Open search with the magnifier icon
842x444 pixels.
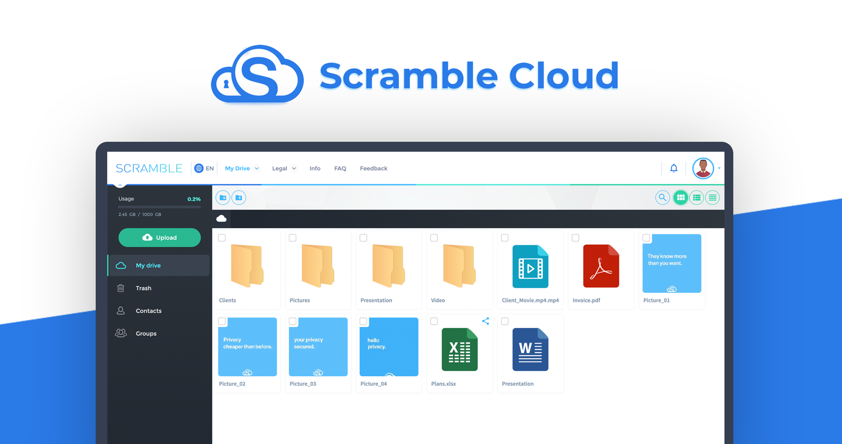tap(663, 198)
